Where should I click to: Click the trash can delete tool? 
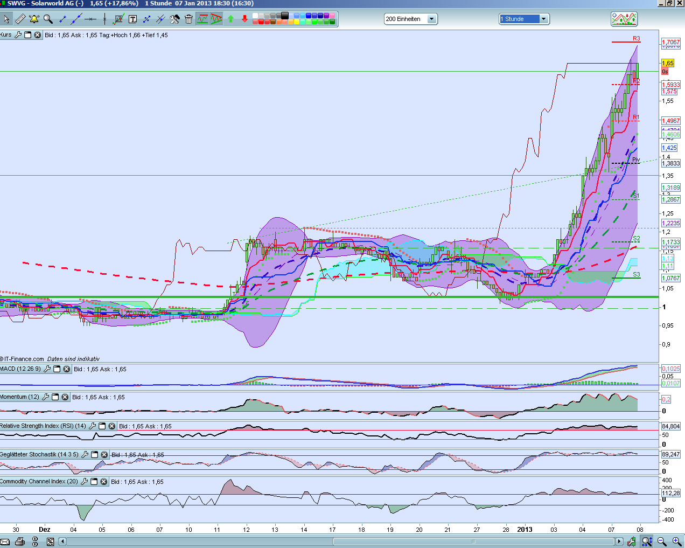188,19
